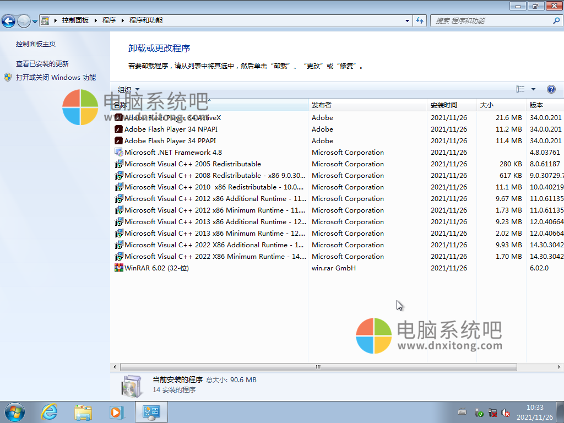564x423 pixels.
Task: Click Visual C++ 2012 x86 Minimum Runtime icon
Action: (x=119, y=210)
